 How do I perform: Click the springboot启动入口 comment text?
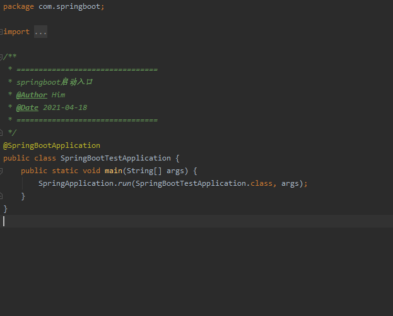(55, 82)
